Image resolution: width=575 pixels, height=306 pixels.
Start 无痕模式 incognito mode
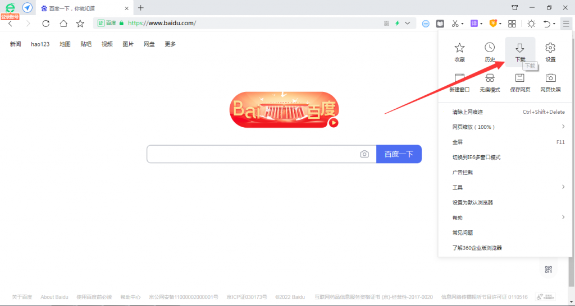pyautogui.click(x=490, y=82)
